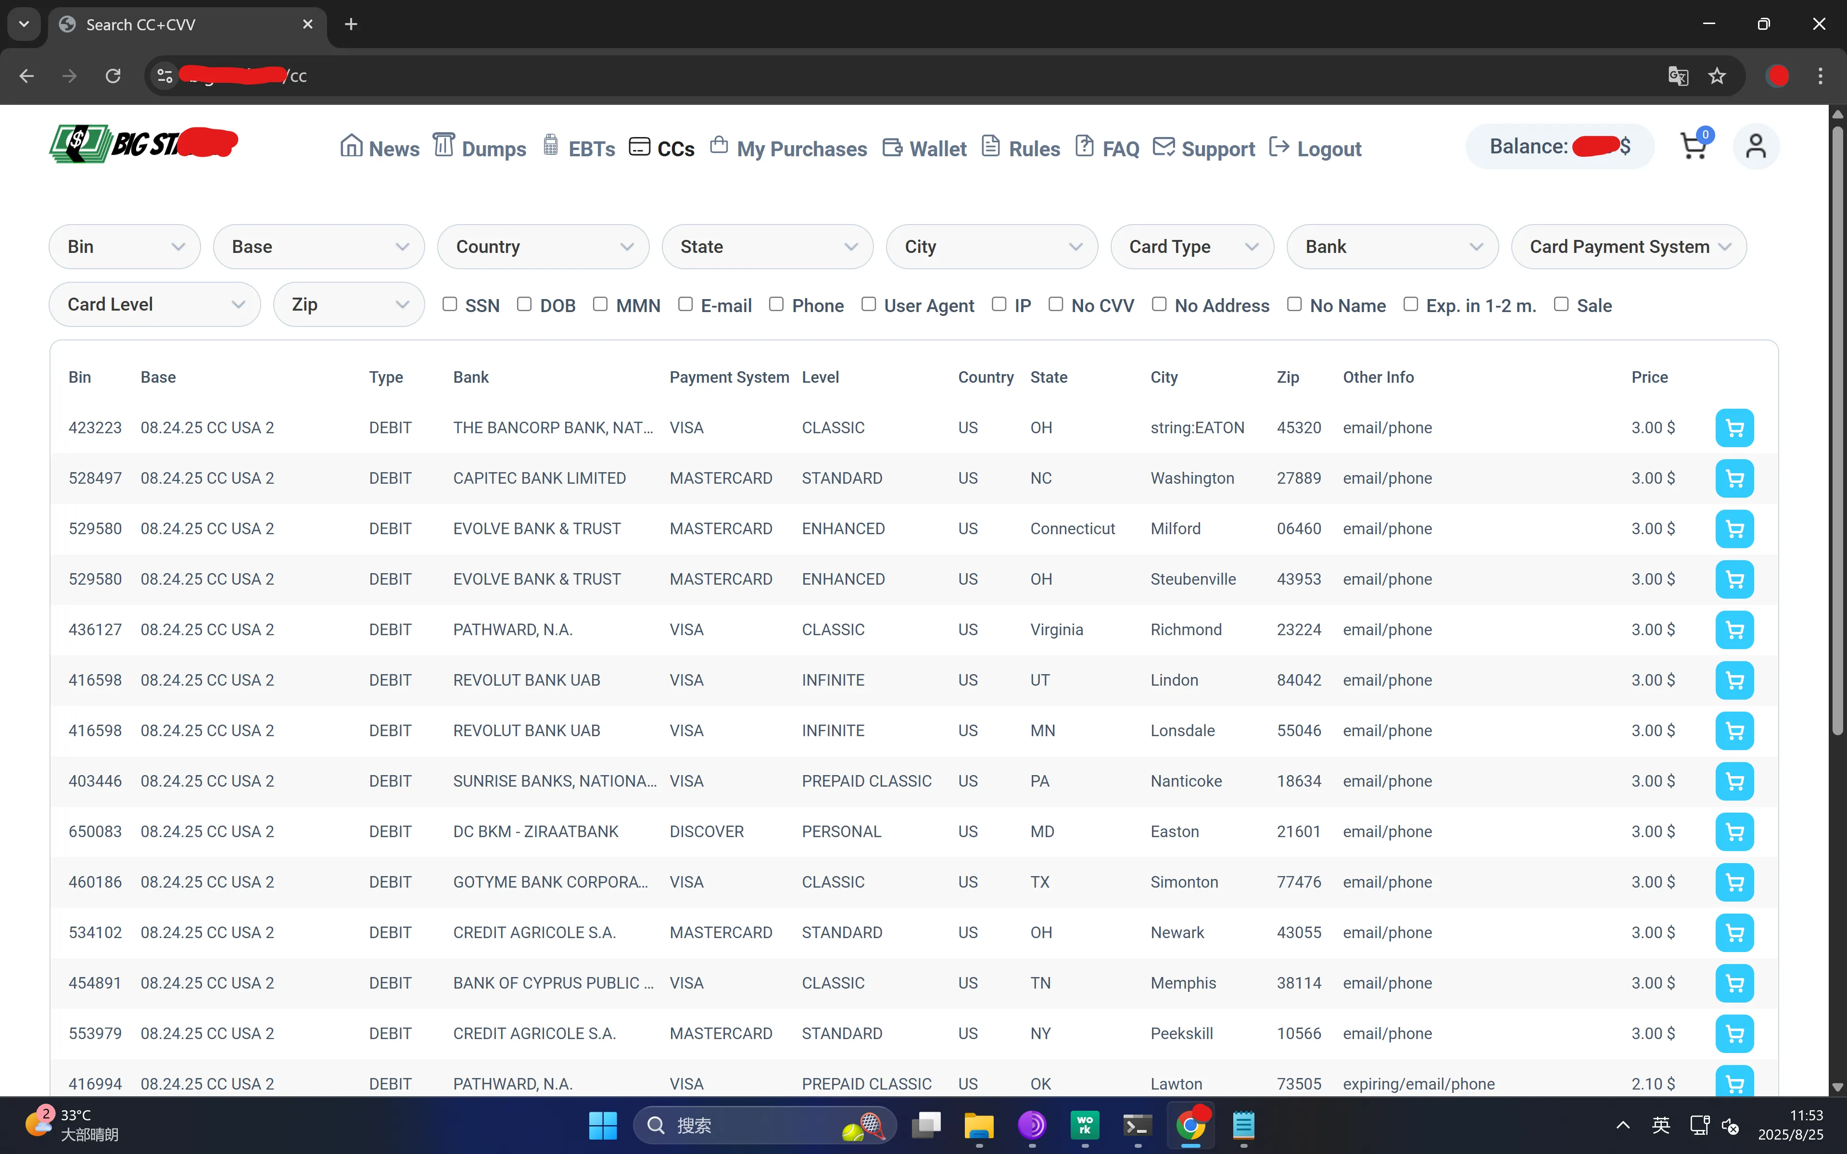Select the Search CC+CVV browser tab
Viewport: 1847px width, 1154px height.
tap(188, 25)
